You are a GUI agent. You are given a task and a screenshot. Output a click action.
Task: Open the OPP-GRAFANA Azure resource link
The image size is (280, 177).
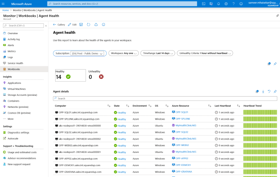pos(184,172)
